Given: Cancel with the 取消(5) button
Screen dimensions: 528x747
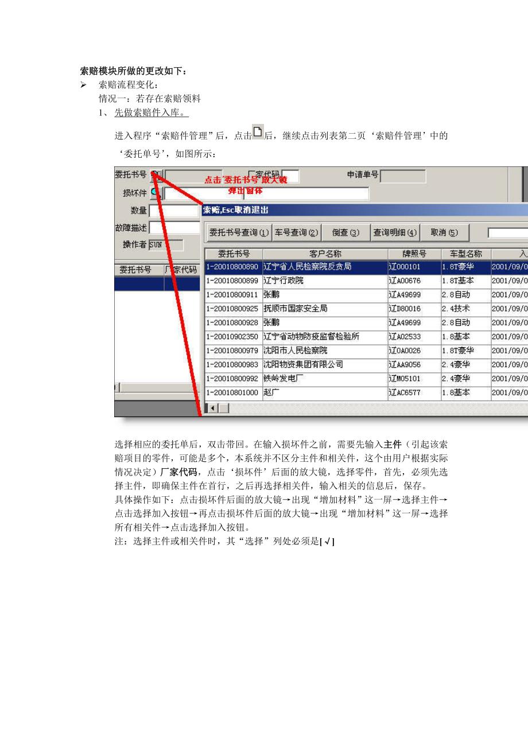Looking at the screenshot, I should (x=445, y=232).
